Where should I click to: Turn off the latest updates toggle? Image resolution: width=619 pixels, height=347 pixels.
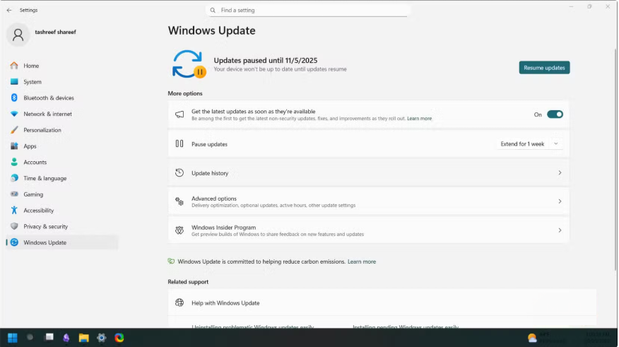pyautogui.click(x=555, y=114)
